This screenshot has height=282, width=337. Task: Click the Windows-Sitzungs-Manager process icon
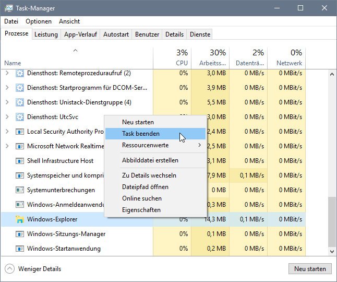click(x=20, y=234)
